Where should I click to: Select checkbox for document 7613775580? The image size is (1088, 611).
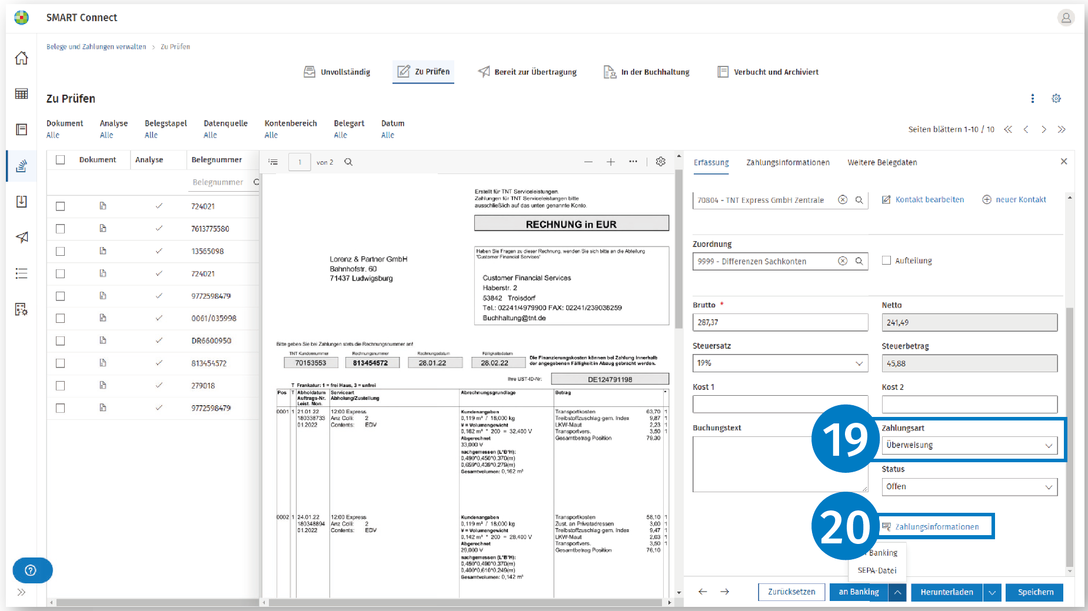pos(60,229)
